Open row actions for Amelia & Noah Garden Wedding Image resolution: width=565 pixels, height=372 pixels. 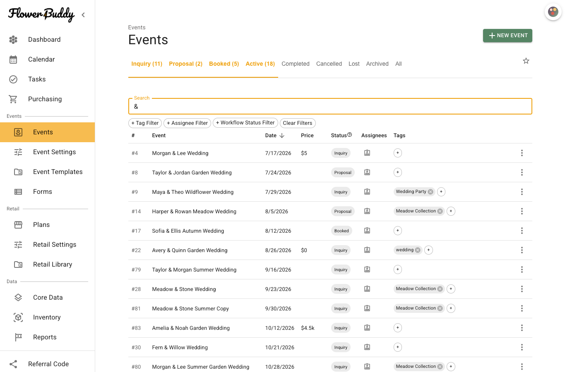(x=522, y=328)
